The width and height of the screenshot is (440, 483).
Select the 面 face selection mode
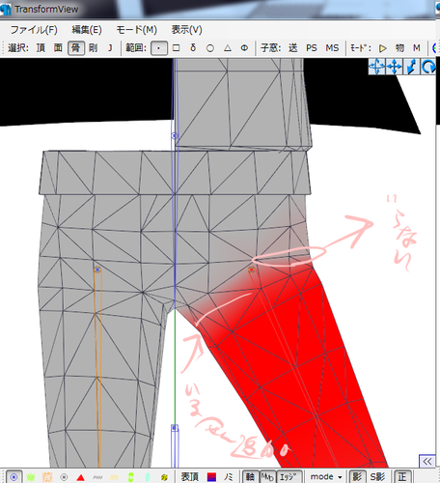click(58, 48)
